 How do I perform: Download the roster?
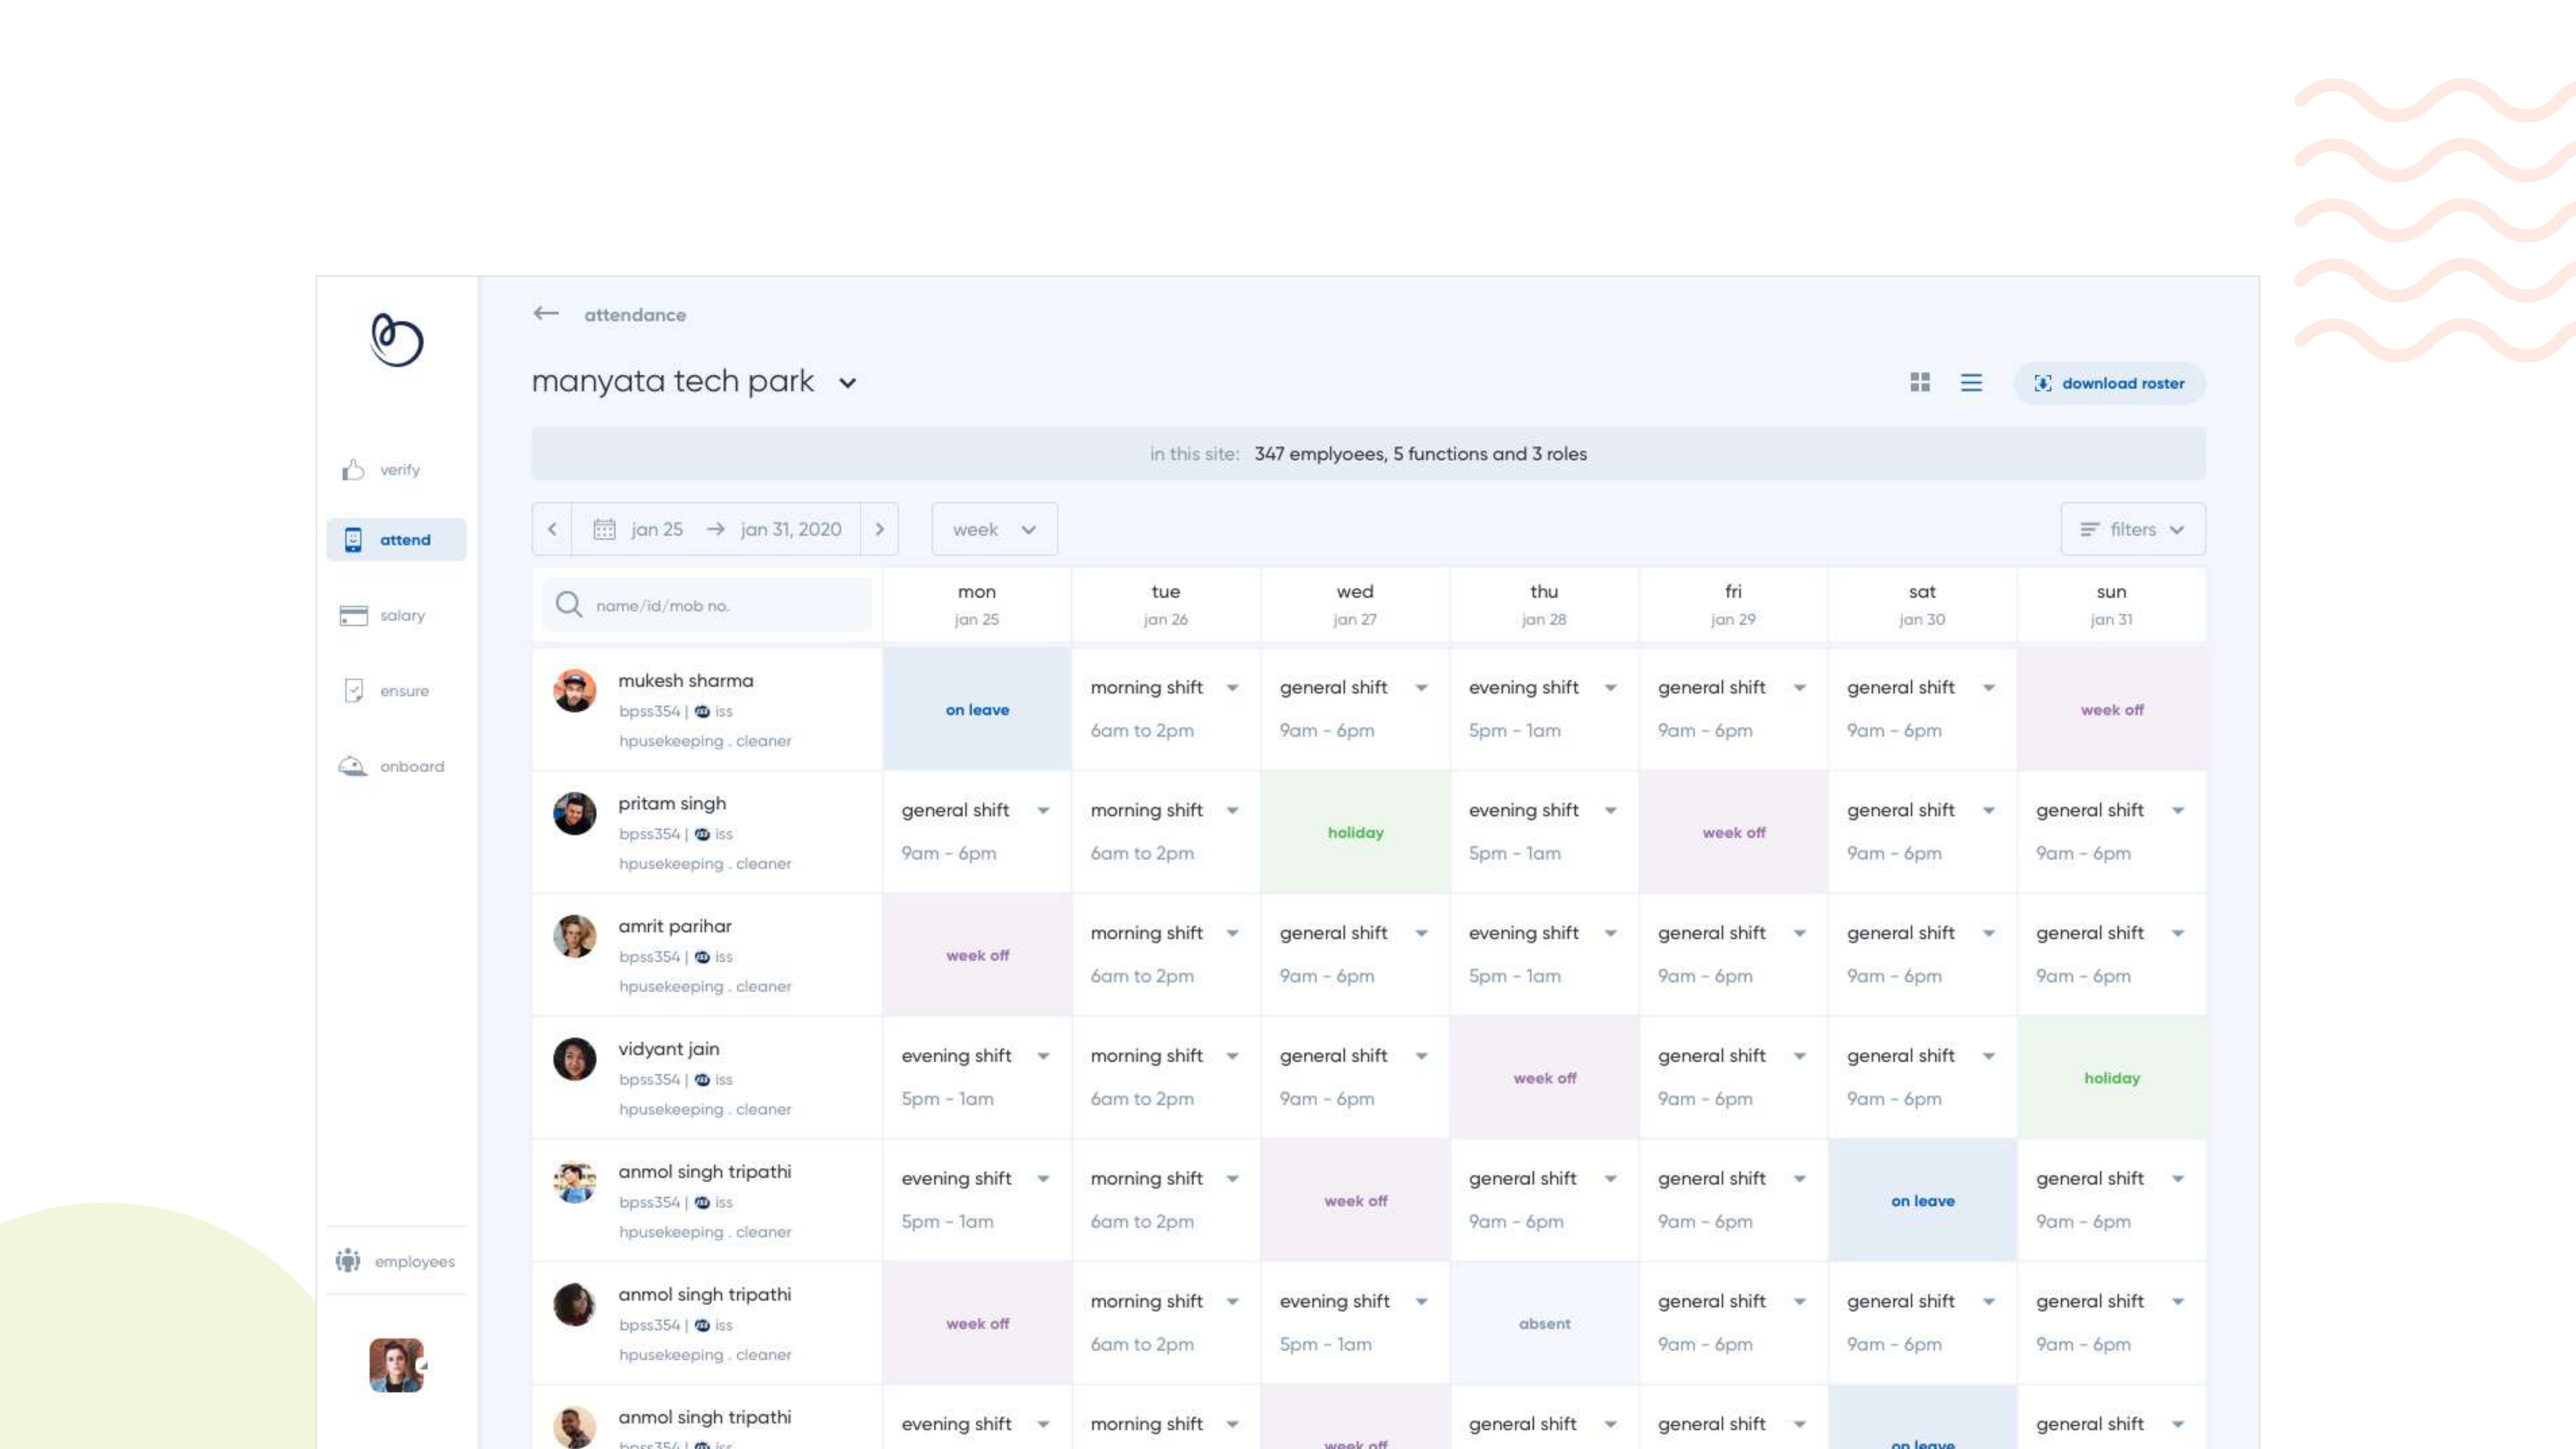[x=2110, y=383]
